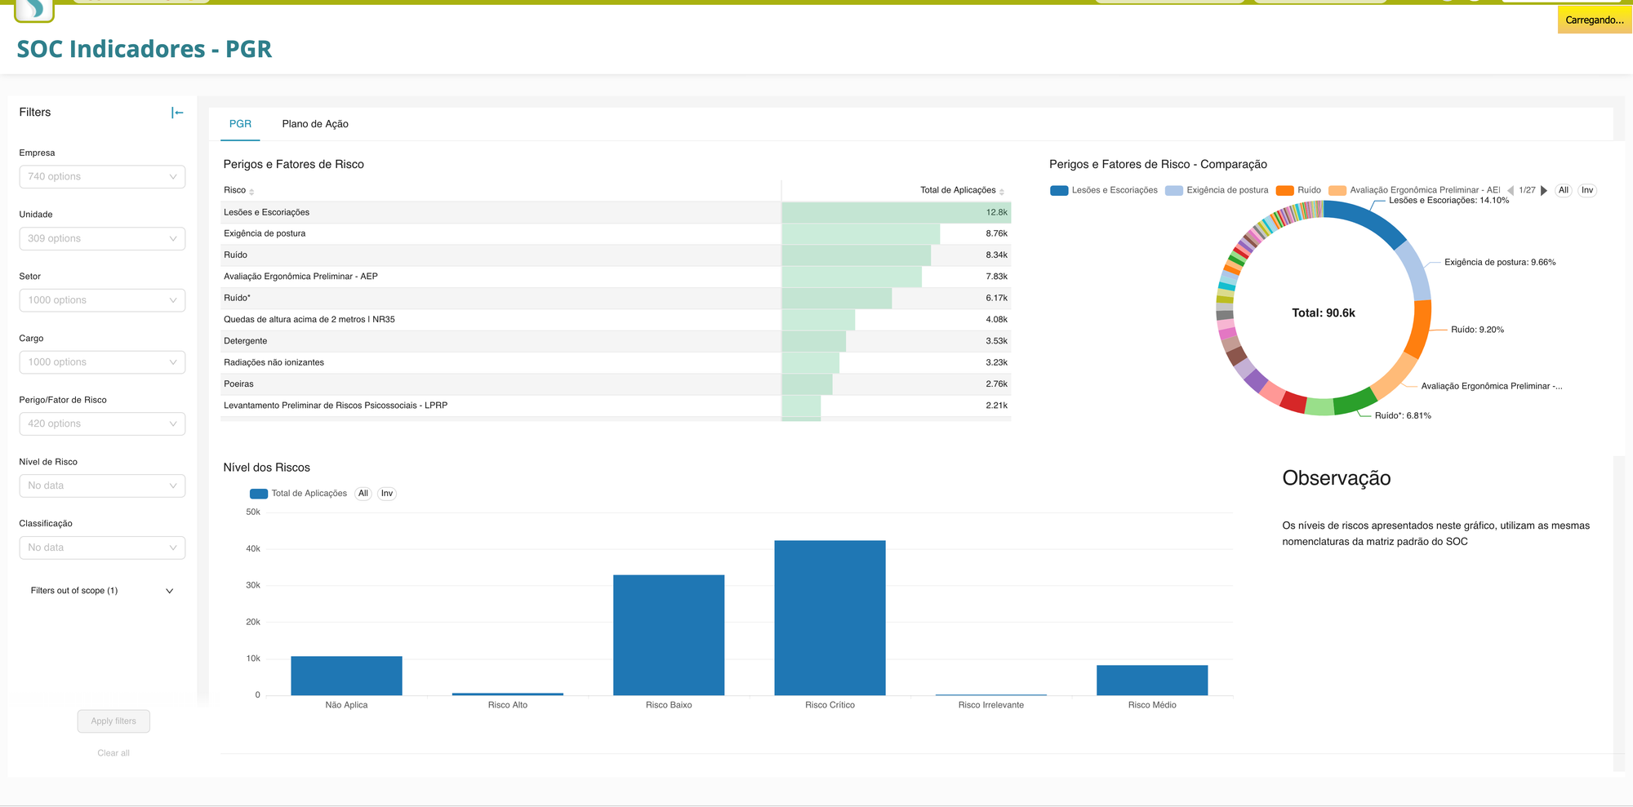The width and height of the screenshot is (1633, 807).
Task: Toggle Exigência de postura legend series
Action: pyautogui.click(x=1217, y=190)
